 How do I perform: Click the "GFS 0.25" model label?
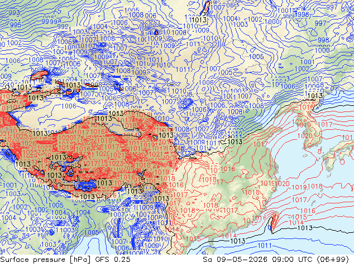(113, 260)
